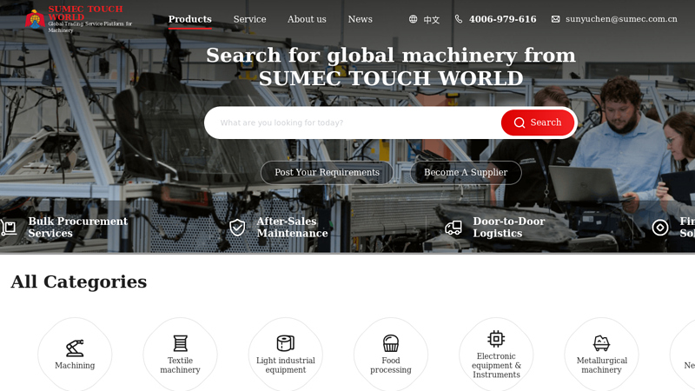695x391 pixels.
Task: Click the red Search button
Action: 538,123
